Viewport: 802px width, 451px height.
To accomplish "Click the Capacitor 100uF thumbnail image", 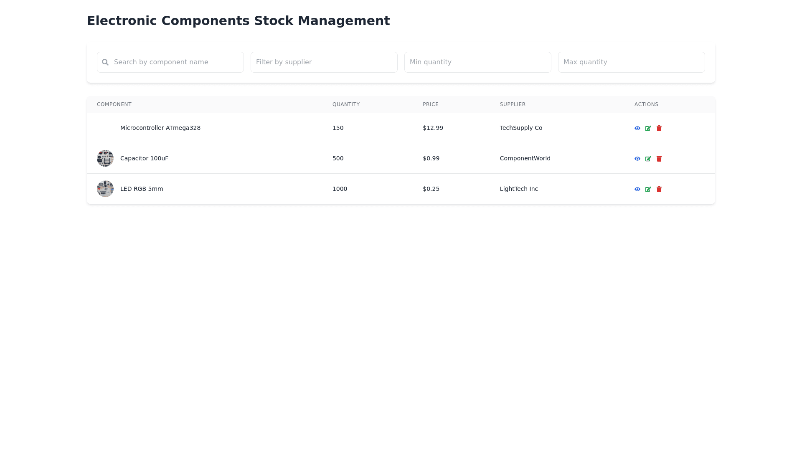I will 105,158.
